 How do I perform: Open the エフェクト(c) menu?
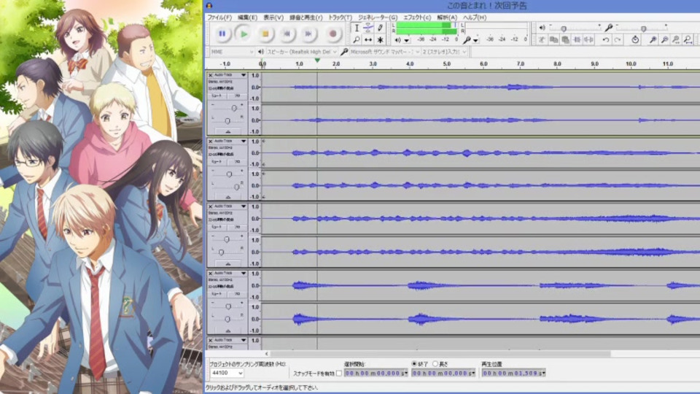coord(417,18)
